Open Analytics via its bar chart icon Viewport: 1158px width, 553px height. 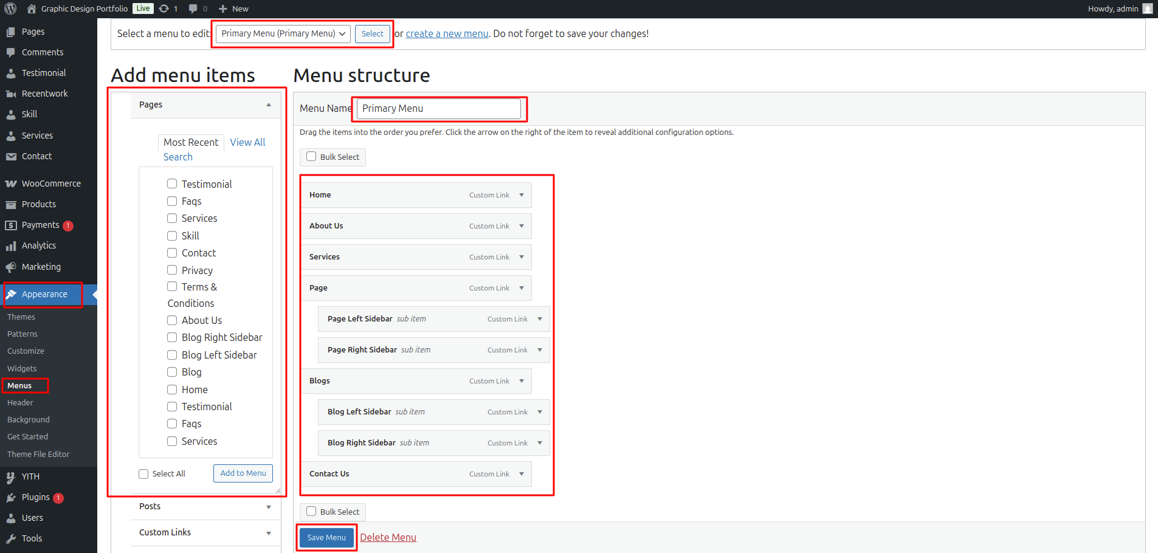click(x=11, y=246)
